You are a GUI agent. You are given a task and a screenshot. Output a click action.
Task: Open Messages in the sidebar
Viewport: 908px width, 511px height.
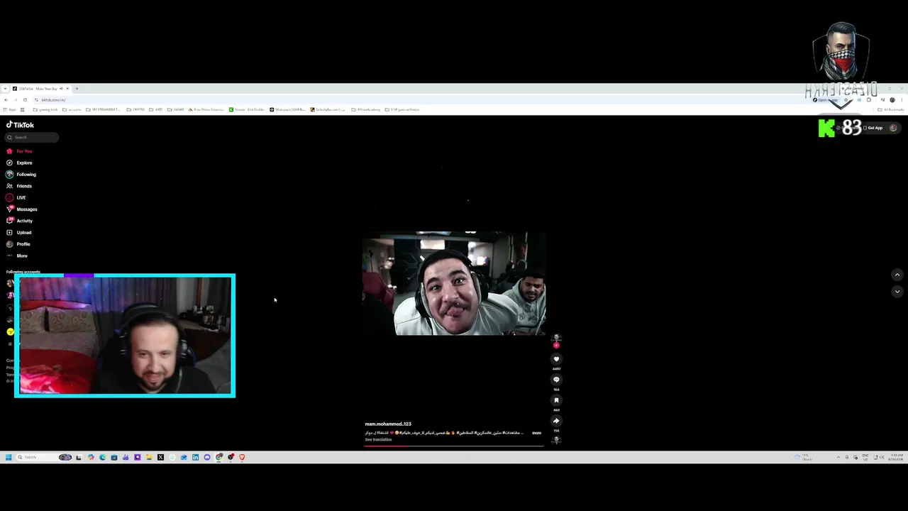coord(22,209)
